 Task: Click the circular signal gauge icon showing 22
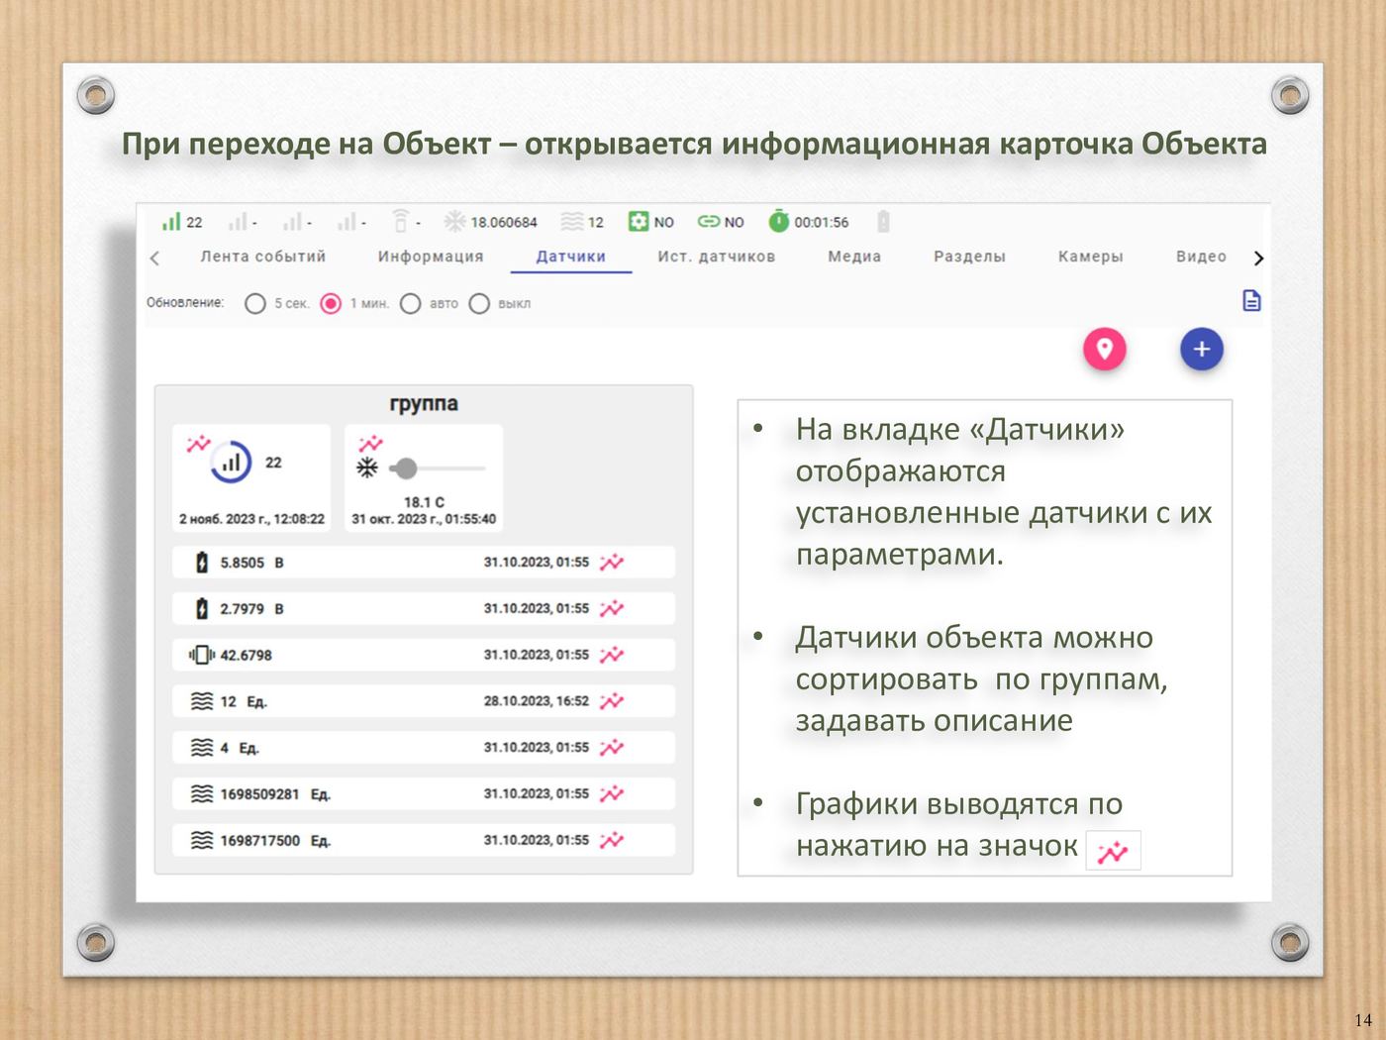(231, 463)
